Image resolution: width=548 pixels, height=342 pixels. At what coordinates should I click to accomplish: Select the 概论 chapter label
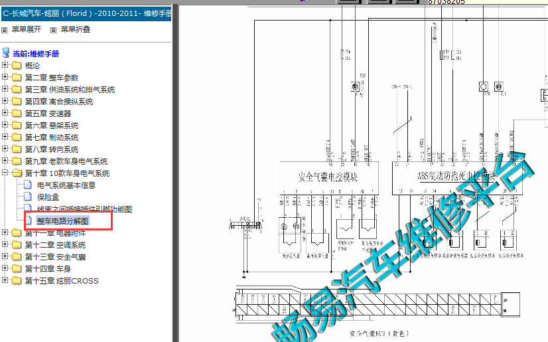[x=32, y=66]
